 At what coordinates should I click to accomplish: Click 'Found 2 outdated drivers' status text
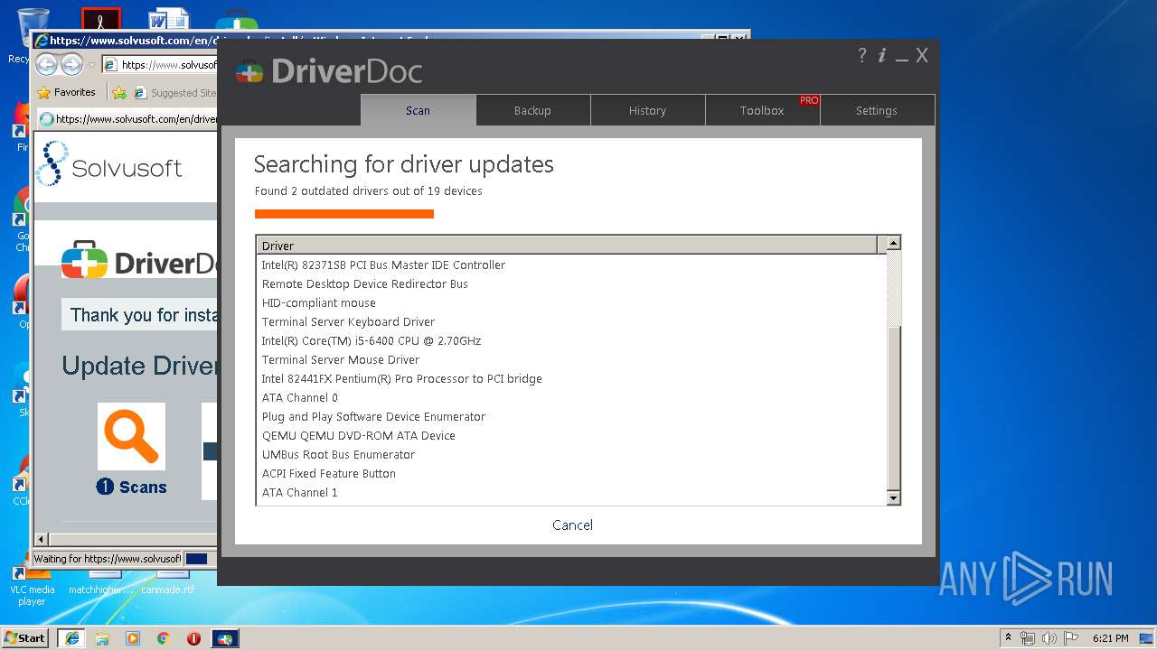point(369,190)
